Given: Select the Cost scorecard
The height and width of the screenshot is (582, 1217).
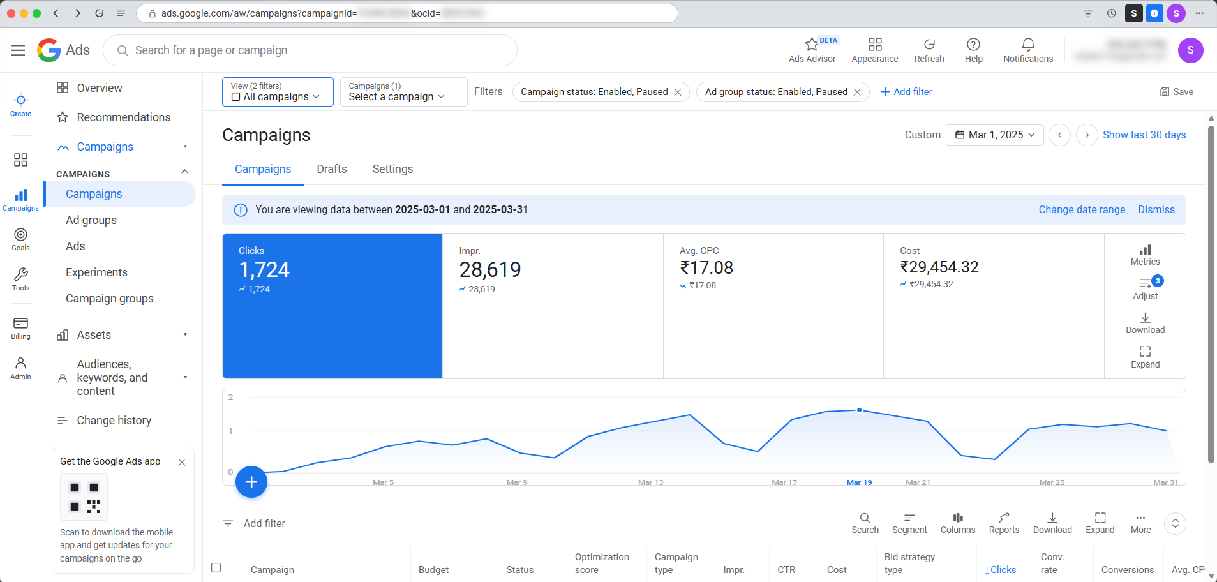Looking at the screenshot, I should click(994, 306).
